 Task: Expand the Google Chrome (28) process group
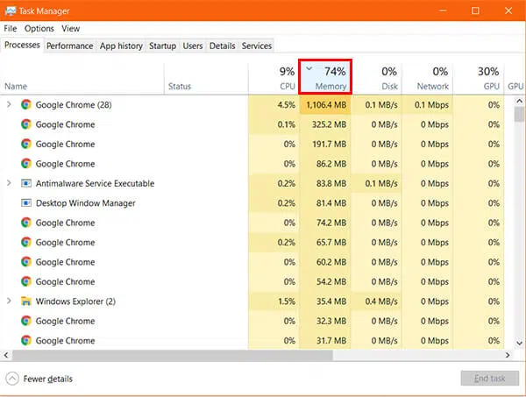click(x=10, y=105)
